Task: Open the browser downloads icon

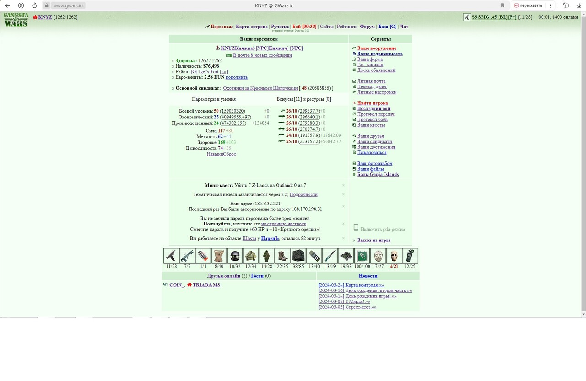Action: pyautogui.click(x=579, y=5)
